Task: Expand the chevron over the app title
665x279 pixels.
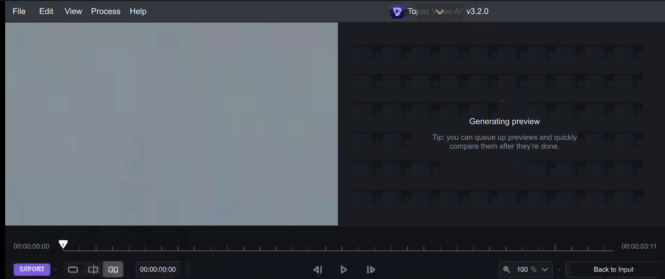Action: point(440,11)
